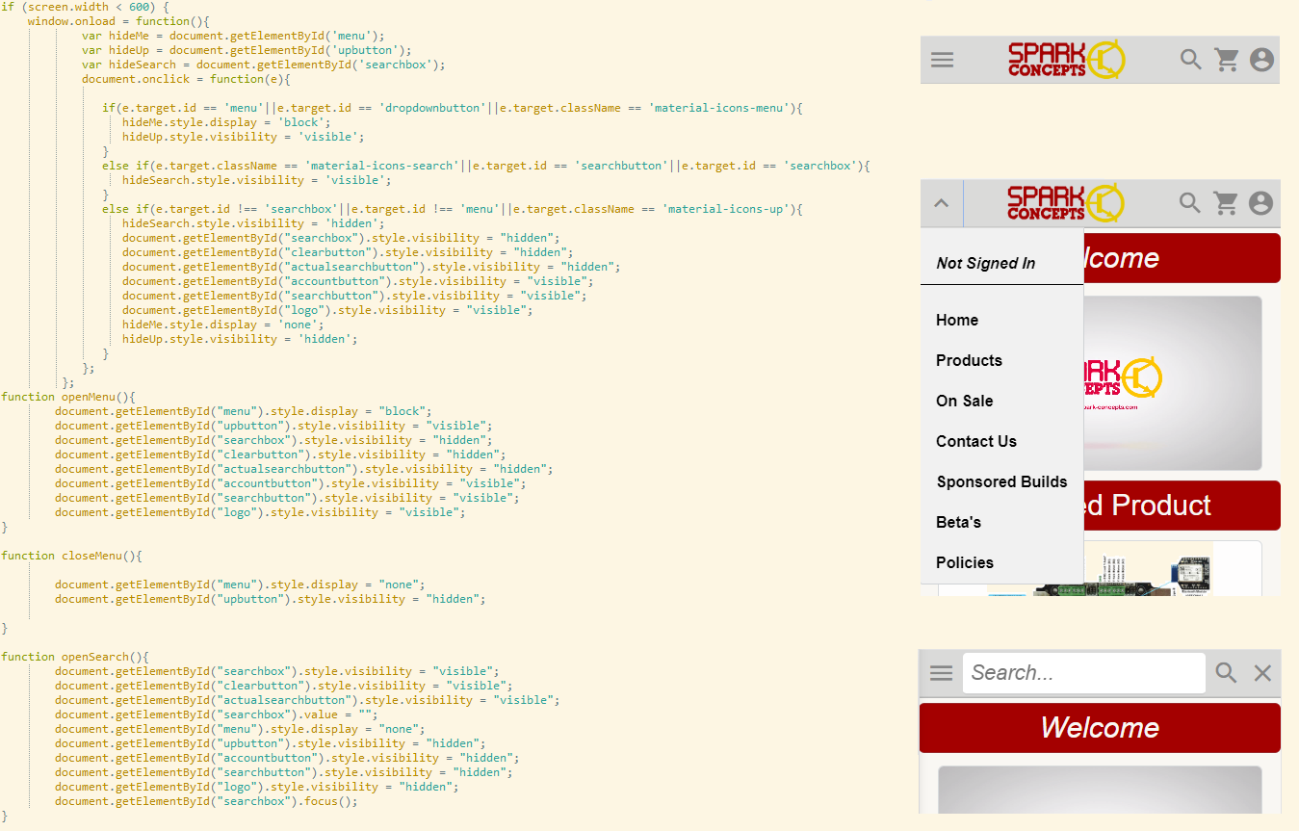The height and width of the screenshot is (831, 1299).
Task: Click into the Search... input field
Action: (1084, 673)
